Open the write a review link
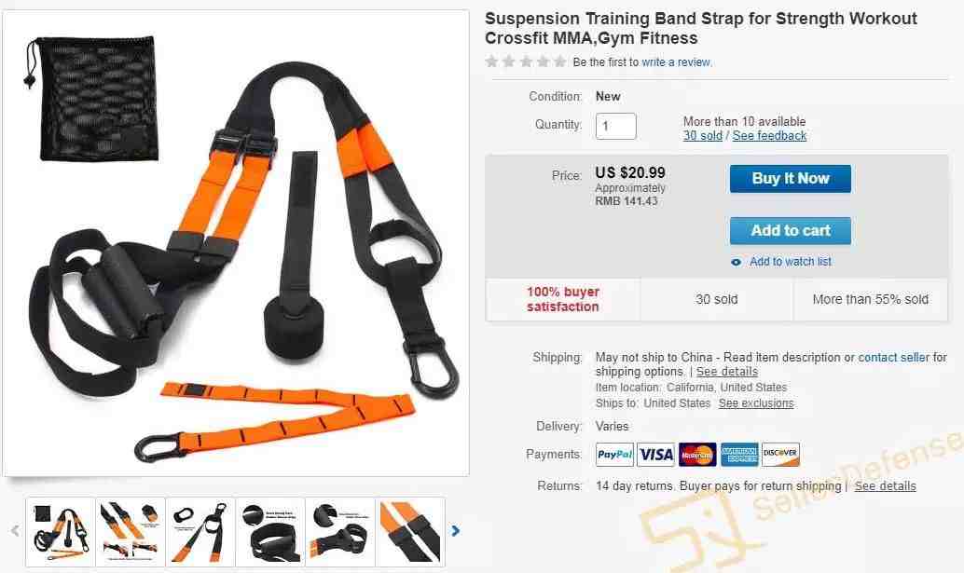This screenshot has height=573, width=964. click(677, 62)
